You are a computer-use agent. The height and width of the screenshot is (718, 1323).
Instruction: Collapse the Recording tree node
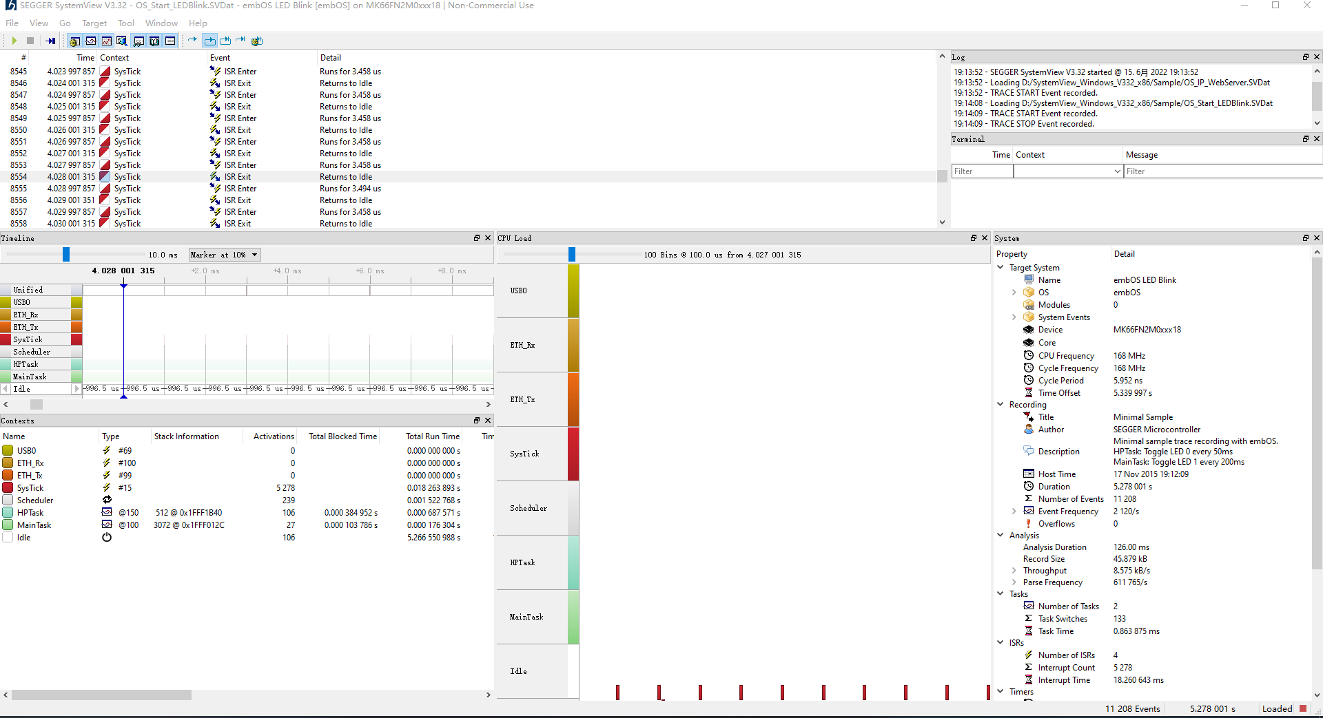1001,404
